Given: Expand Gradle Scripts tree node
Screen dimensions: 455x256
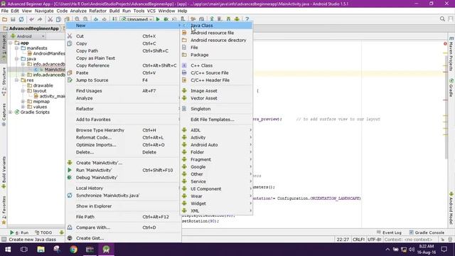Looking at the screenshot, I should [11, 112].
